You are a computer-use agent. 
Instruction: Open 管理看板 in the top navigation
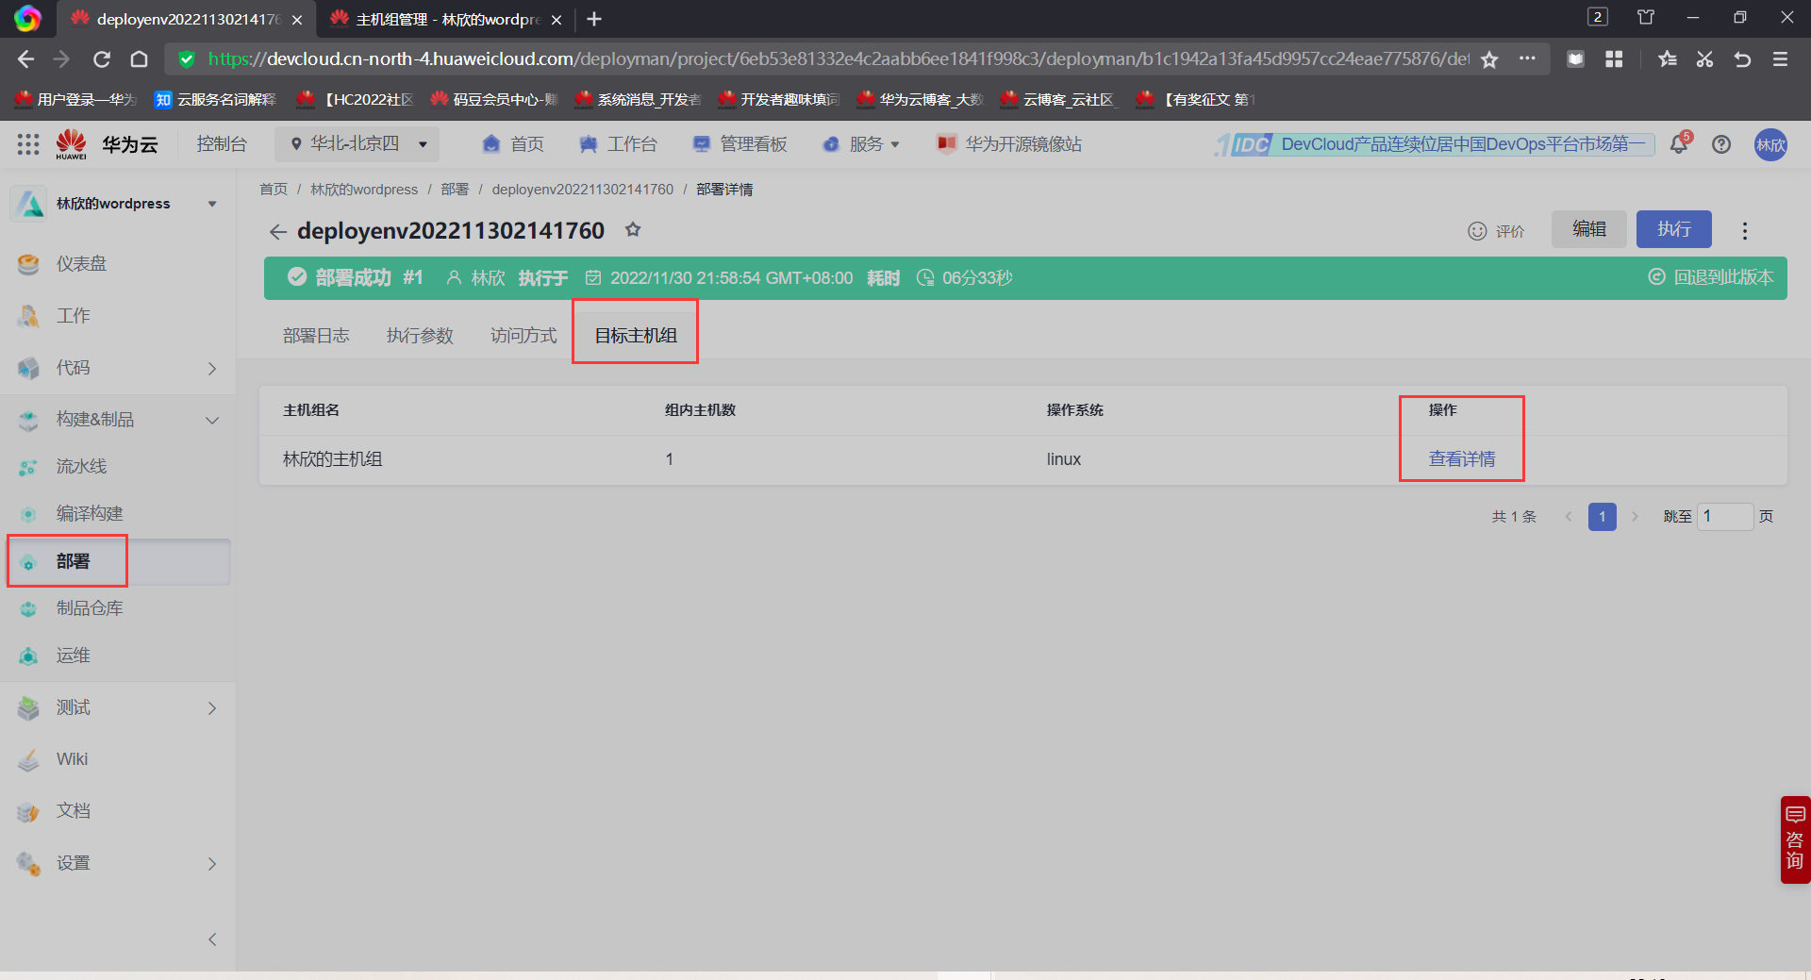pyautogui.click(x=739, y=144)
